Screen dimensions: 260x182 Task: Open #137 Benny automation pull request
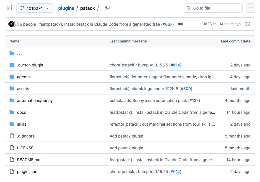(x=194, y=101)
